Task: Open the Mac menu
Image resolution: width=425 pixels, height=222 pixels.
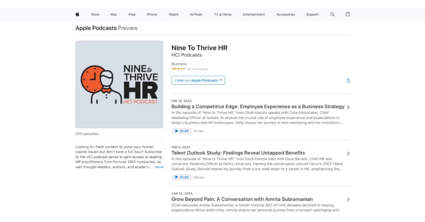Action: (114, 14)
